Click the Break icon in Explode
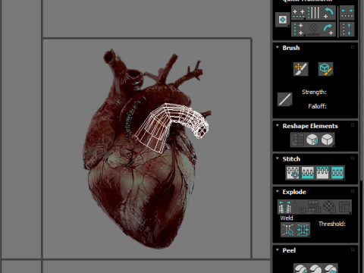The width and height of the screenshot is (364, 273). click(285, 207)
